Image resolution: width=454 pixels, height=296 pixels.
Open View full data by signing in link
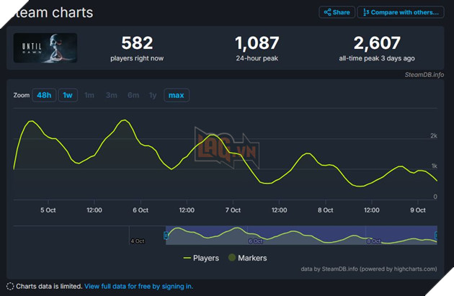138,286
